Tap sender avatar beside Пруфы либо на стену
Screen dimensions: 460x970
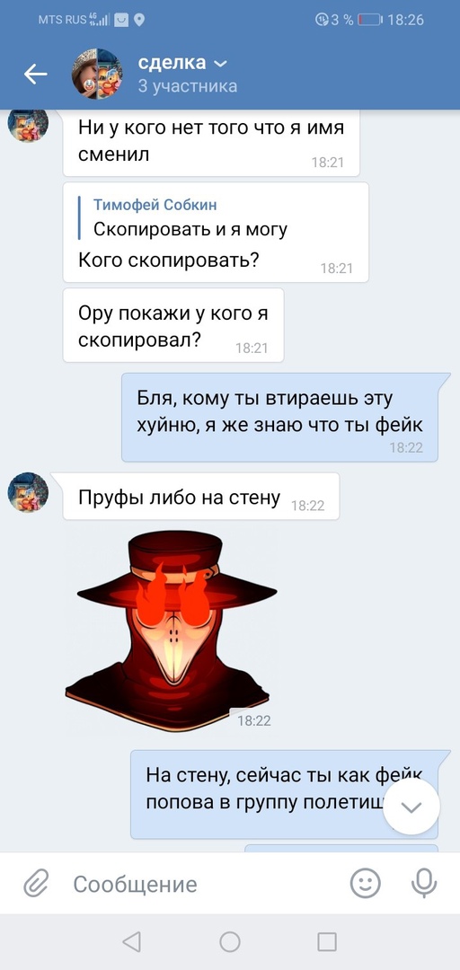click(x=28, y=492)
